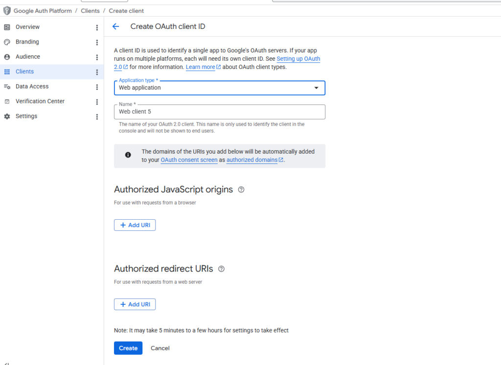Click the Google Auth Platform shield icon

[7, 10]
